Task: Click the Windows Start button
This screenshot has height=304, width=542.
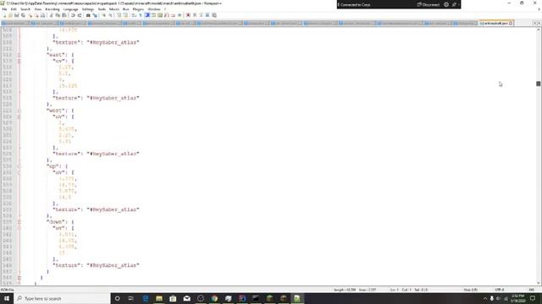Action: coord(7,298)
